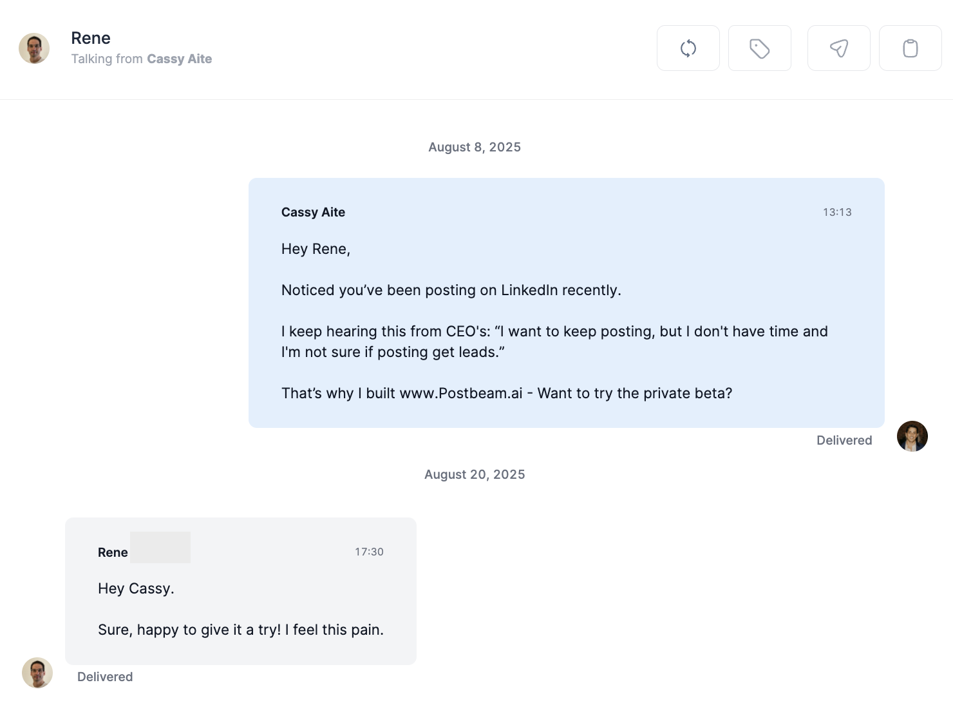953x705 pixels.
Task: Click the 17:30 timestamp in Rene's message
Action: pos(369,552)
